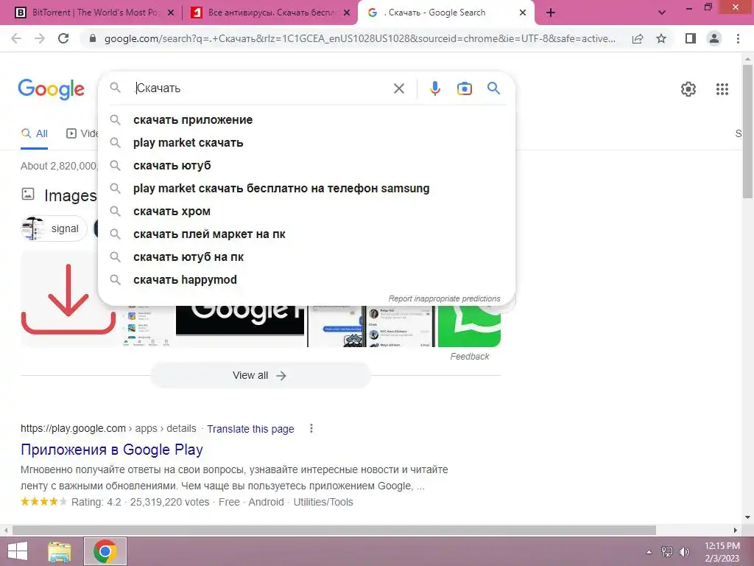Search by image with the camera icon
Image resolution: width=754 pixels, height=566 pixels.
[x=464, y=88]
